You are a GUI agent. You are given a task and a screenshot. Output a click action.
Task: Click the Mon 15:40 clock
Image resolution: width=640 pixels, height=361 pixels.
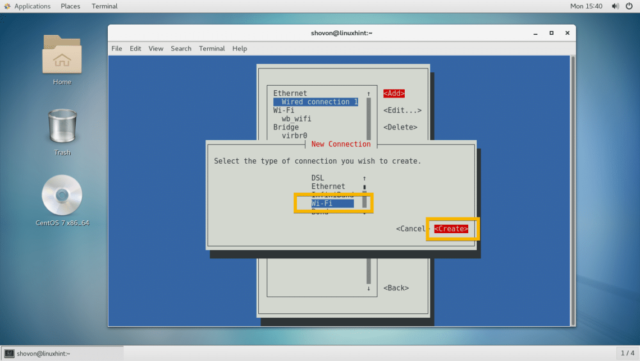tap(586, 6)
